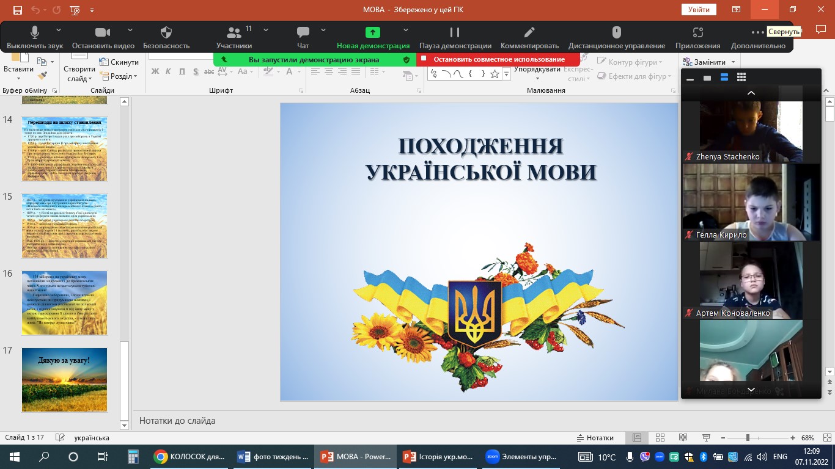Image resolution: width=835 pixels, height=469 pixels.
Task: Open Zoom chat panel
Action: pyautogui.click(x=303, y=38)
